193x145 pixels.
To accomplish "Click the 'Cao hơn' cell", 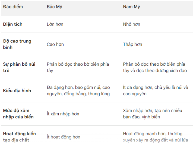I will (x=55, y=44).
